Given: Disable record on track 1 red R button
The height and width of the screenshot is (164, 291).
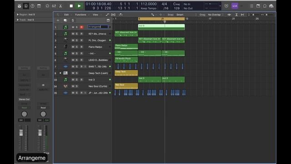Looking at the screenshot, I should (81, 27).
